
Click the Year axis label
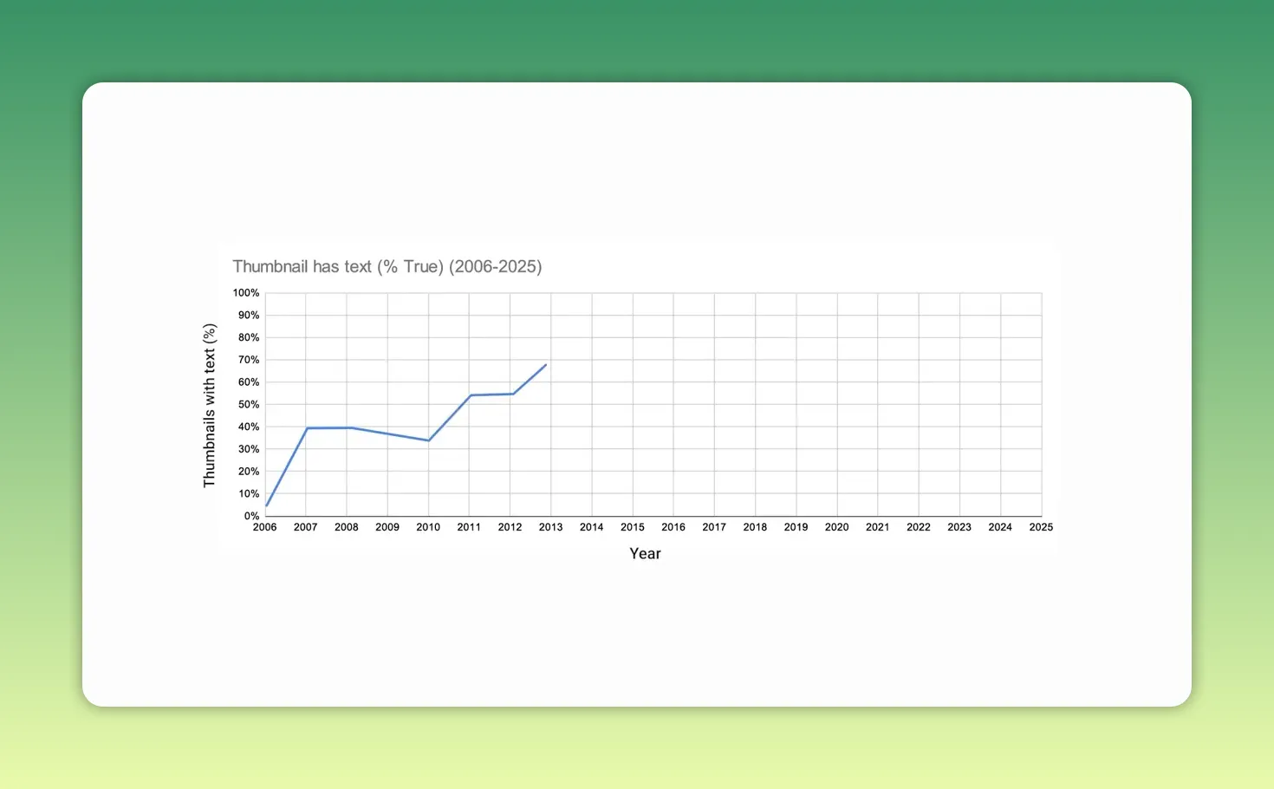(645, 553)
